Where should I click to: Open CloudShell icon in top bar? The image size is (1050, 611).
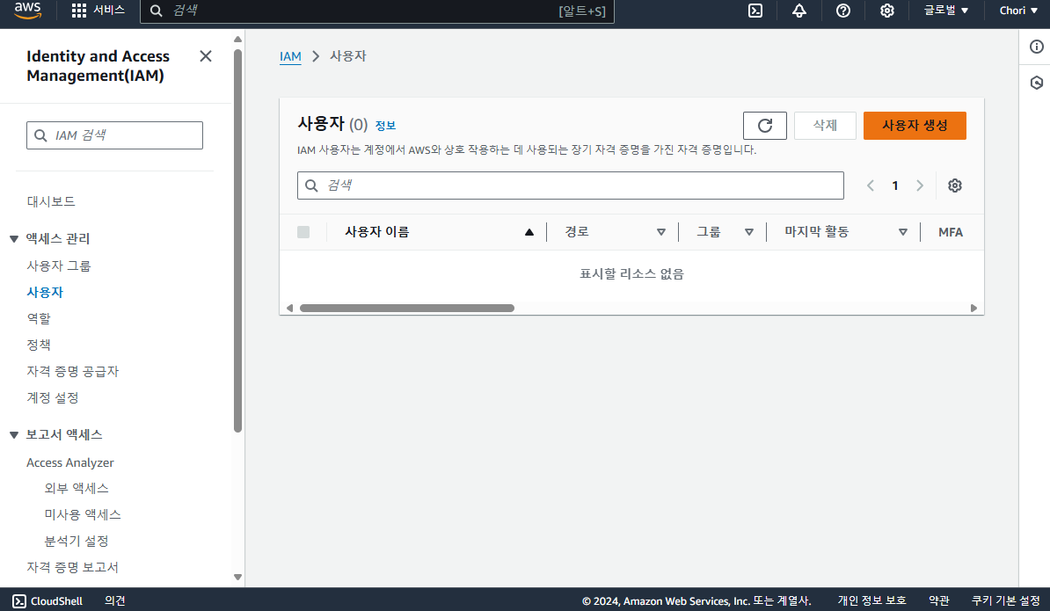coord(755,11)
